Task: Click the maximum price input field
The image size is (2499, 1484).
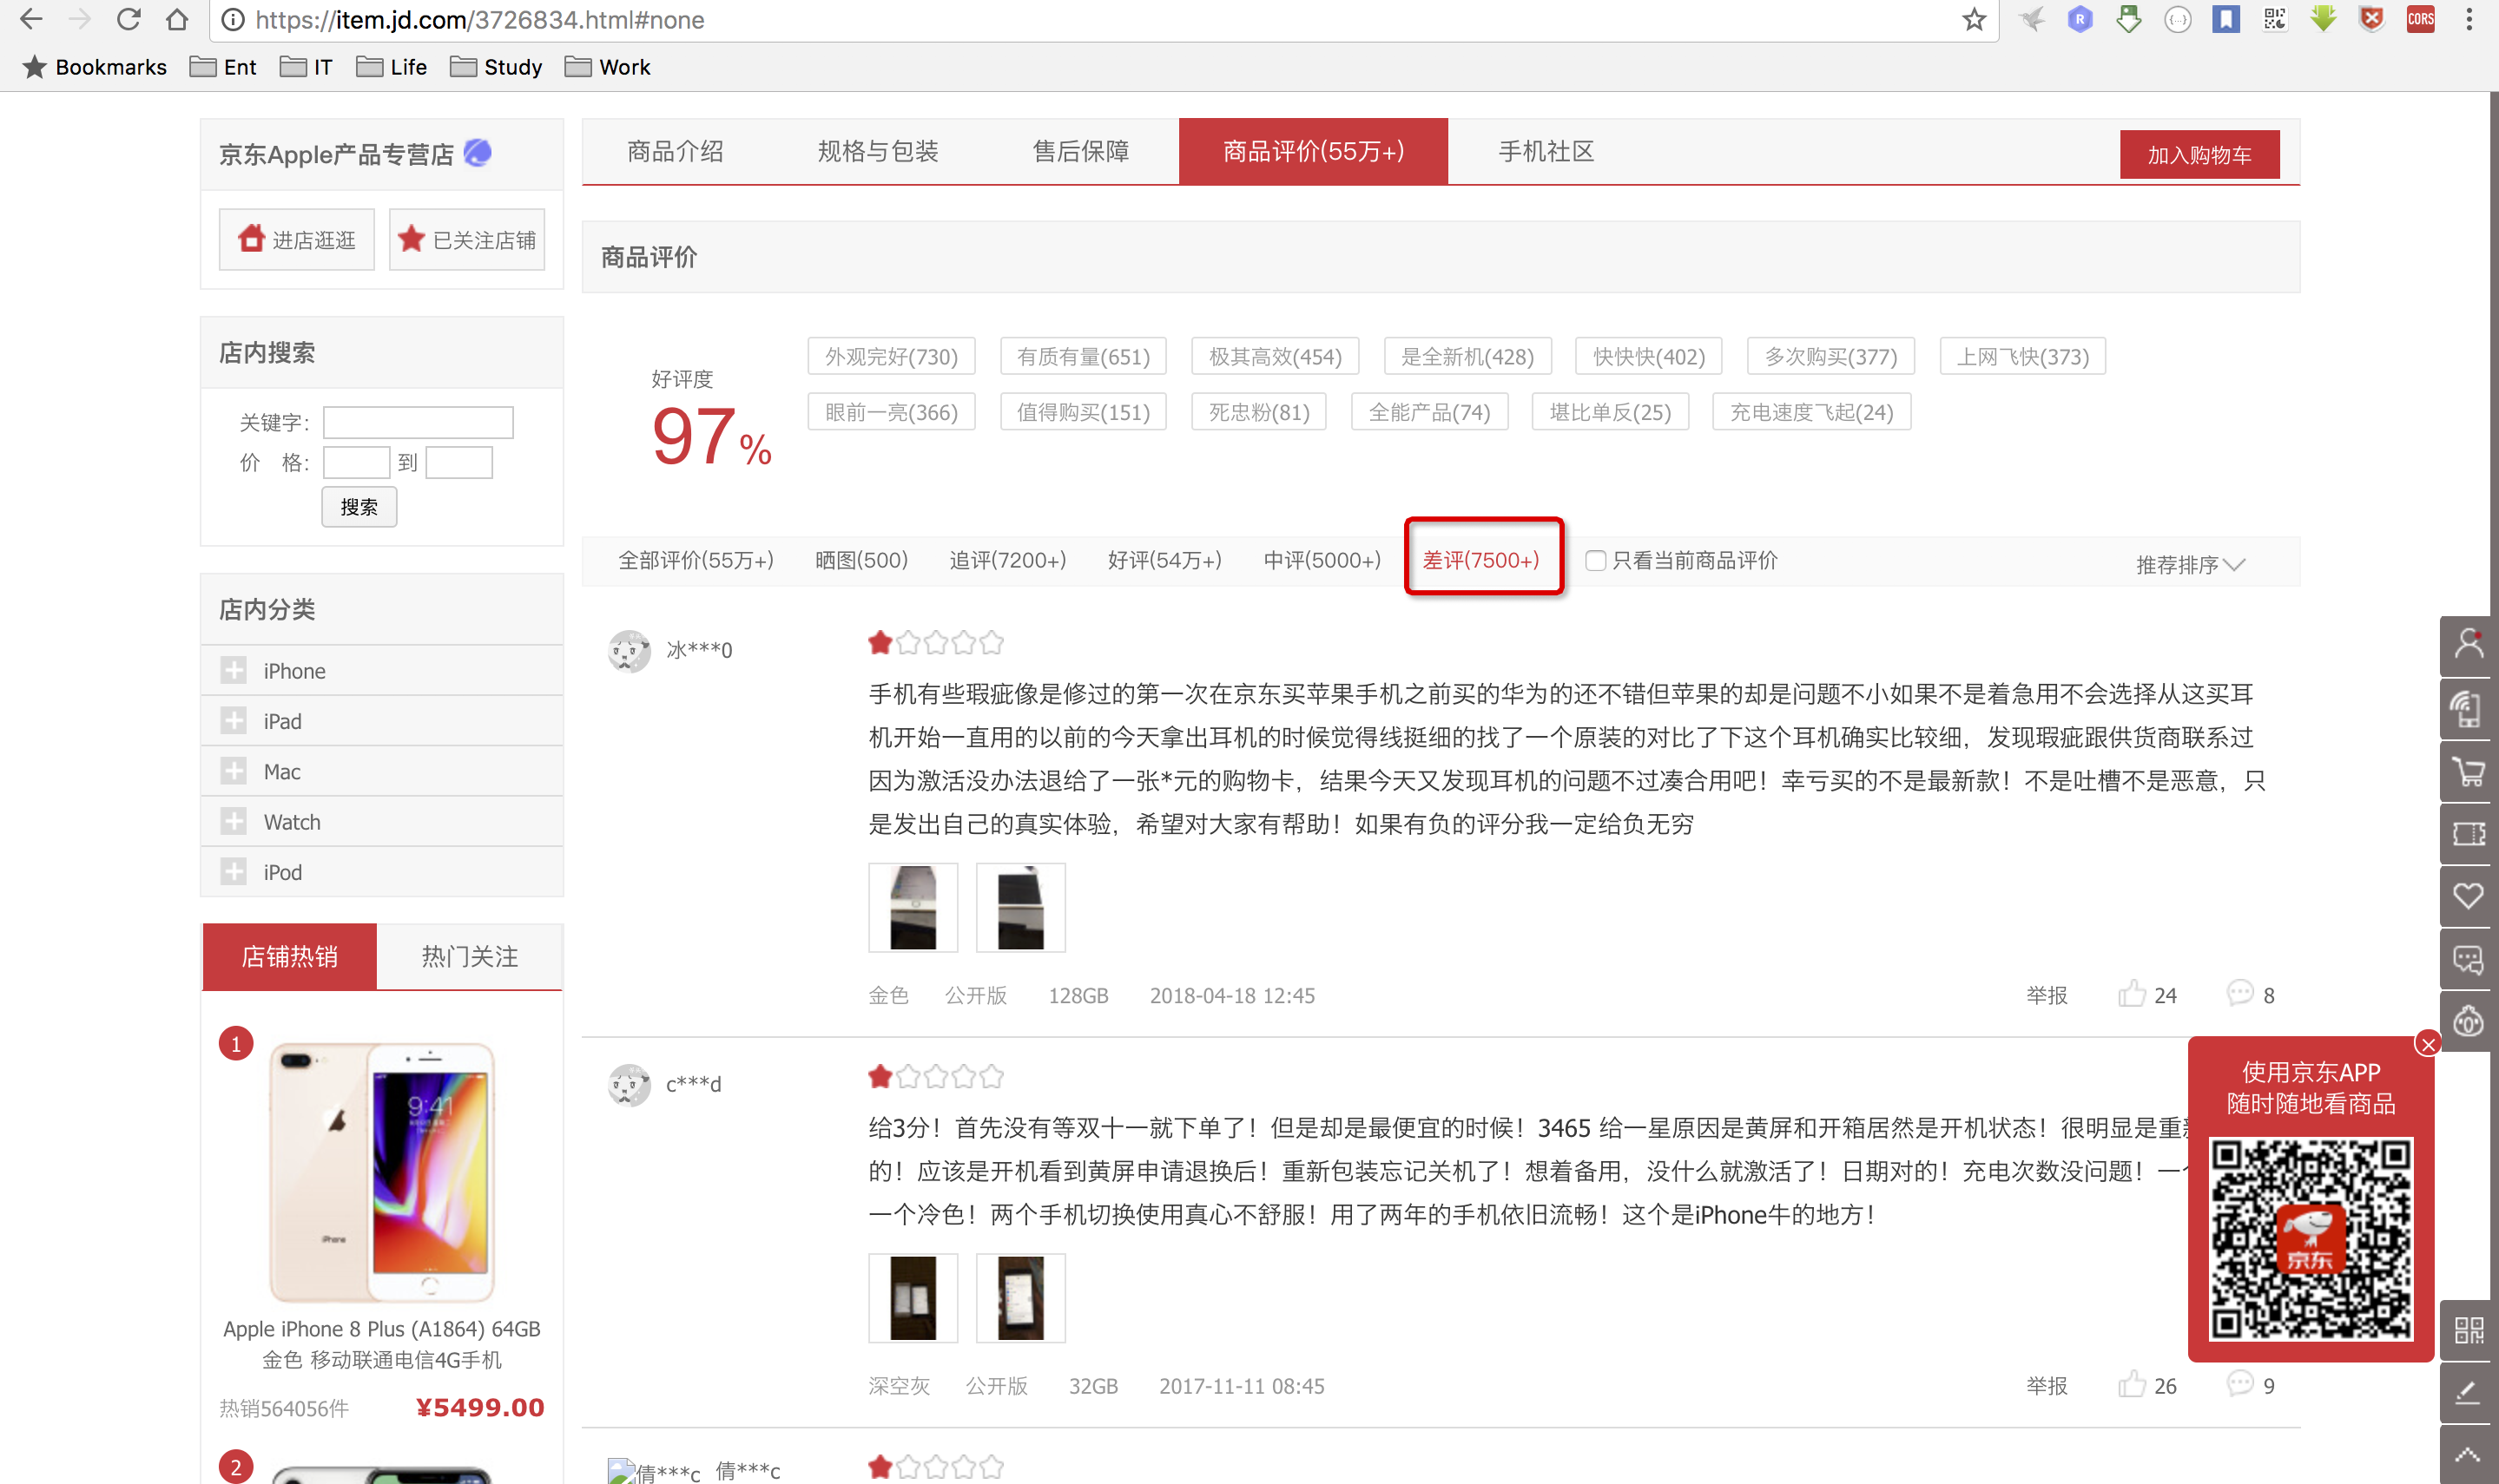Action: tap(459, 462)
